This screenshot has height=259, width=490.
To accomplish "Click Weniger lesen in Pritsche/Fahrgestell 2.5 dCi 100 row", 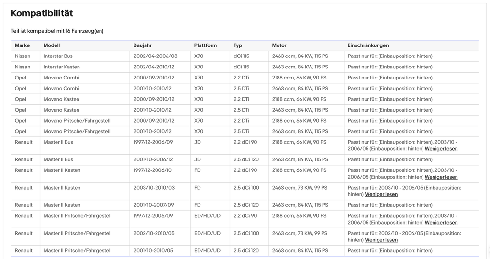I will (x=381, y=240).
